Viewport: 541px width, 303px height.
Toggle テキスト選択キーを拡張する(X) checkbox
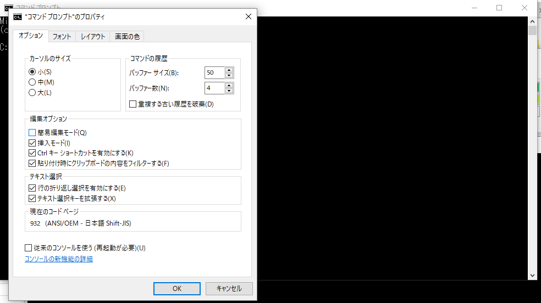[x=32, y=198]
